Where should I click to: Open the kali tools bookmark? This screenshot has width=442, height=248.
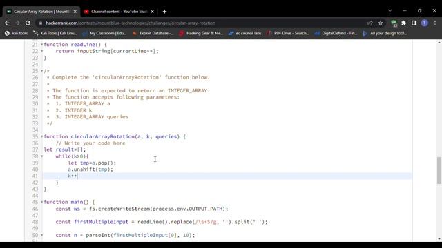click(17, 33)
